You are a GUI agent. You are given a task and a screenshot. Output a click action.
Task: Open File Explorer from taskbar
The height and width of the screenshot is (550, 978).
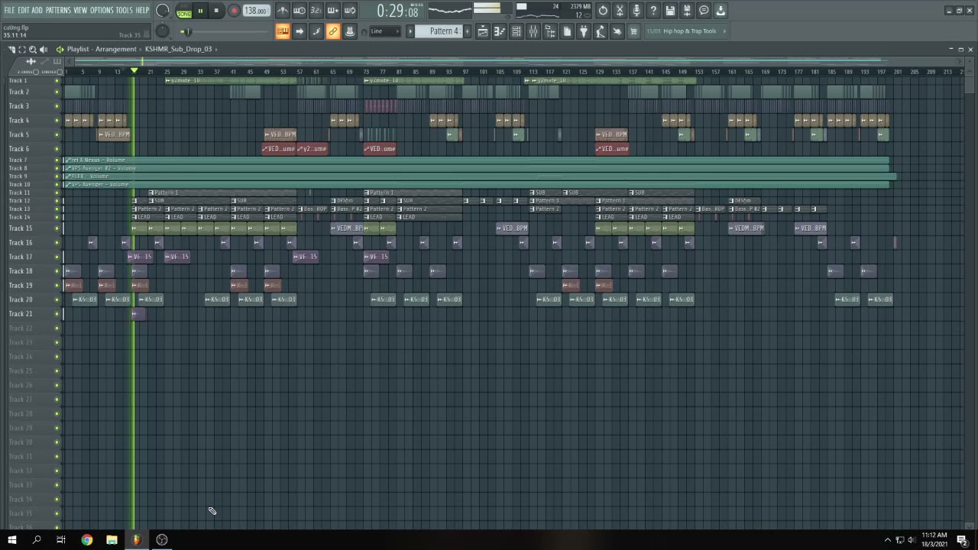(x=112, y=540)
